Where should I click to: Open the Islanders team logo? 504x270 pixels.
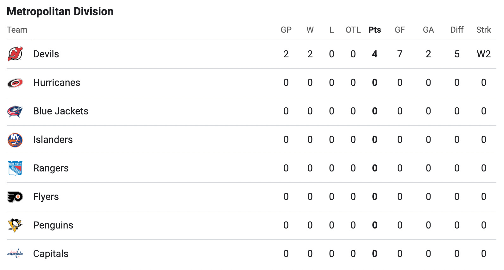tap(15, 140)
